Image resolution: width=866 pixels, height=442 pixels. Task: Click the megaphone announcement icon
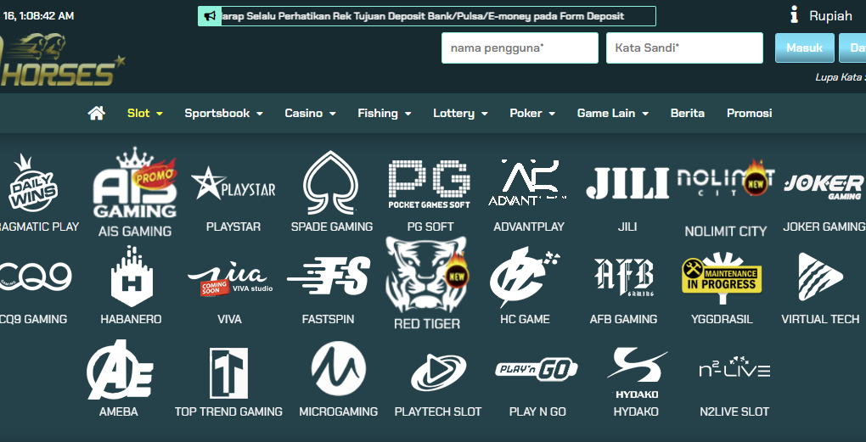click(209, 16)
